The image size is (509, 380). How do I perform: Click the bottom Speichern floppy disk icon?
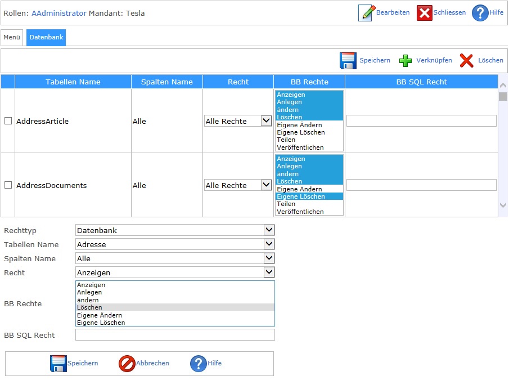click(x=58, y=364)
